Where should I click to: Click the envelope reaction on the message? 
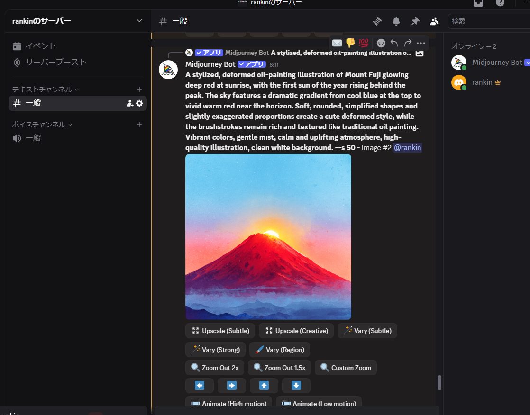click(337, 43)
